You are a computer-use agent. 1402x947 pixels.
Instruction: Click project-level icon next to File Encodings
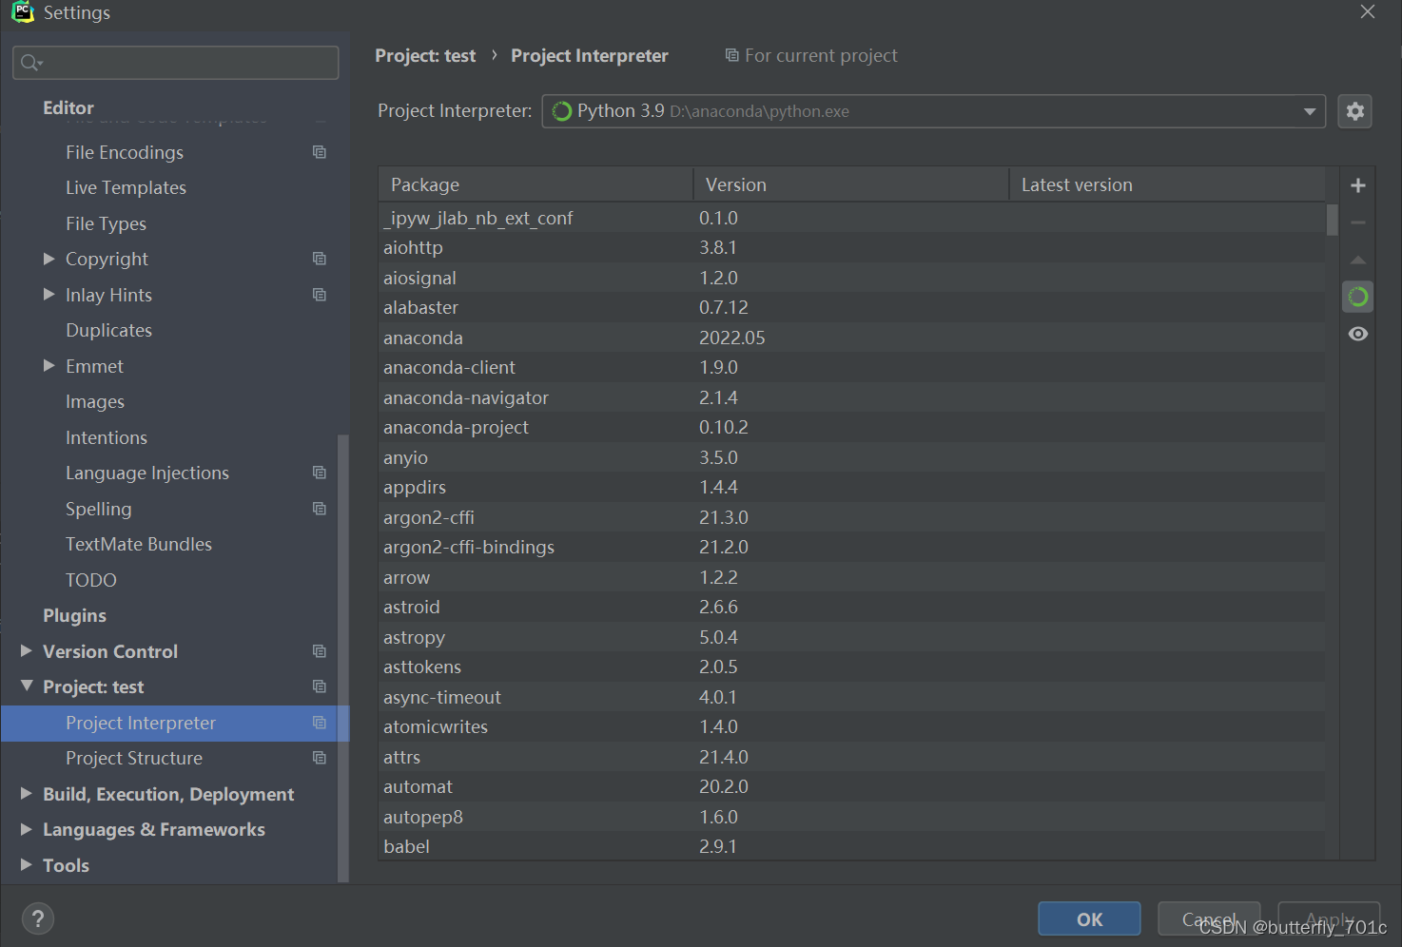(x=320, y=152)
